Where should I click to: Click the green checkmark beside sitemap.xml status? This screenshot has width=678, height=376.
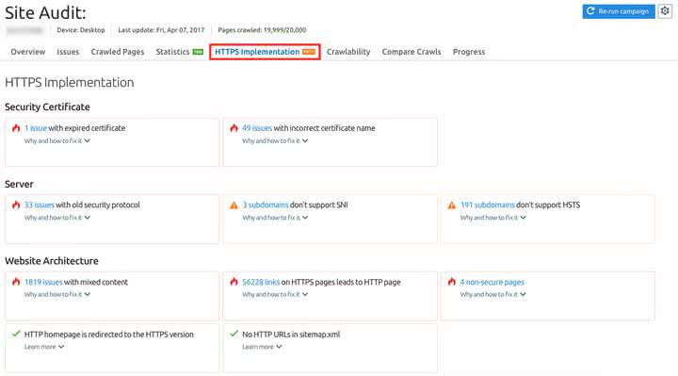pos(234,334)
